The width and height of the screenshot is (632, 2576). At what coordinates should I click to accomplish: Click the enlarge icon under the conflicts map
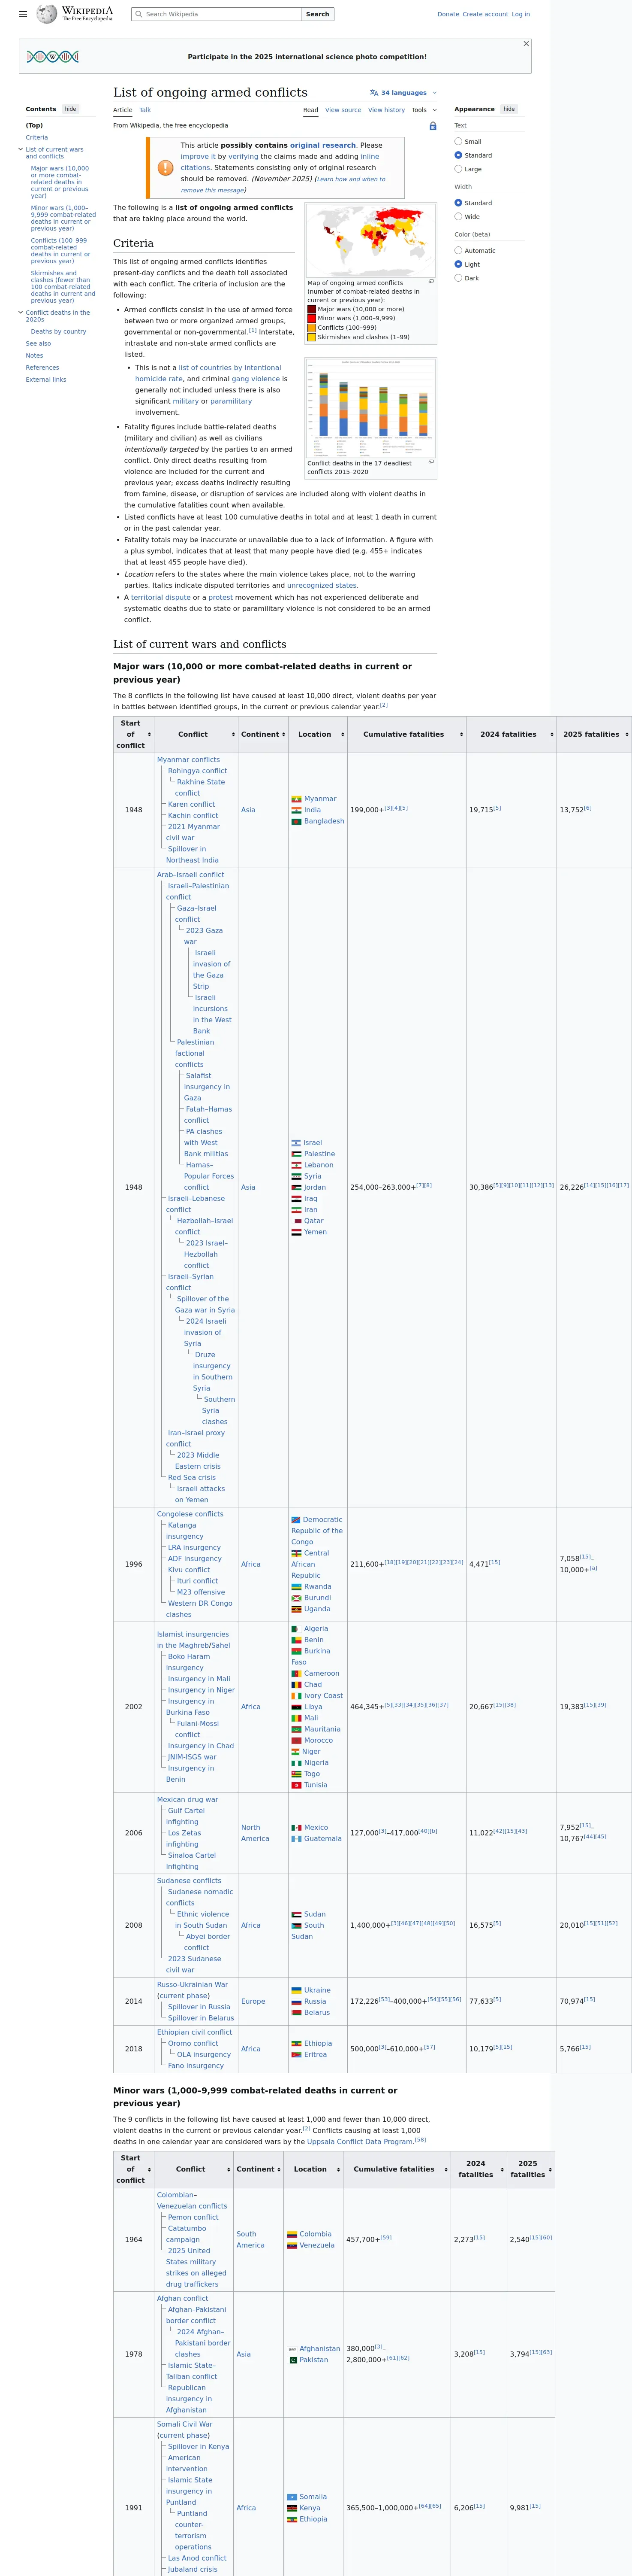[430, 282]
